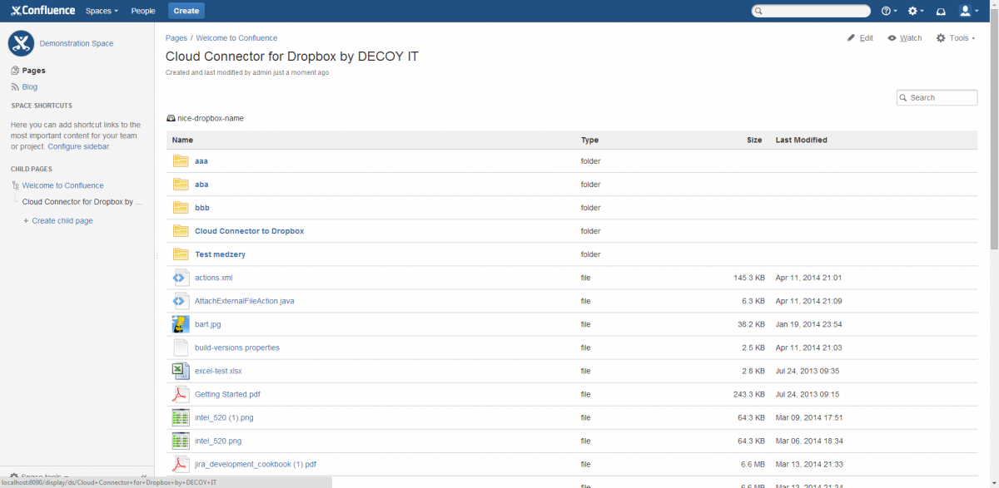Click the folder icon for aba

(181, 185)
